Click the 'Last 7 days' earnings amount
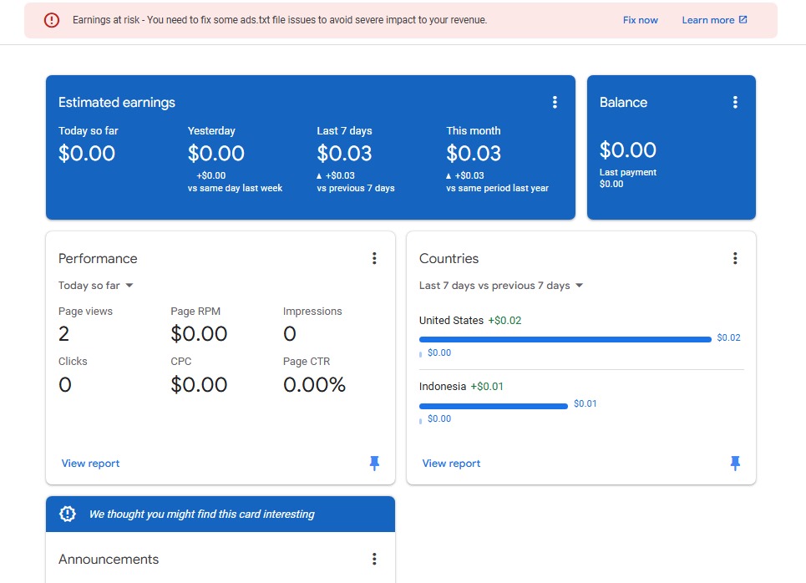Screen dimensions: 806x583 (x=344, y=154)
